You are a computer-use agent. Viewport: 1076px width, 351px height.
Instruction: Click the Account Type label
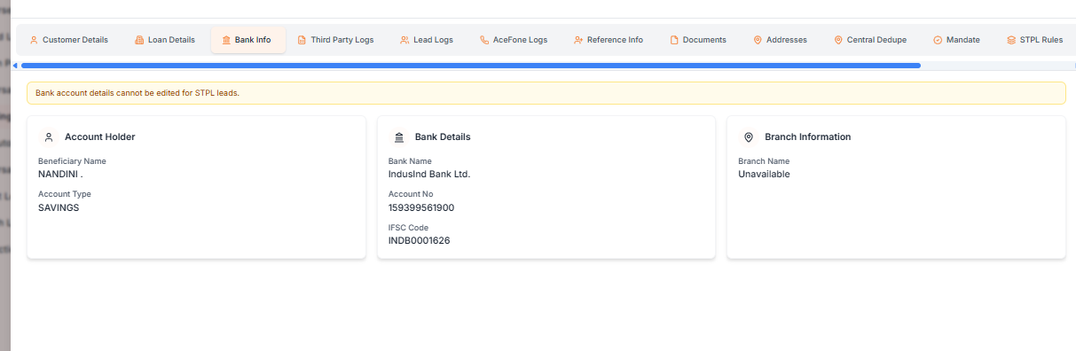point(65,194)
